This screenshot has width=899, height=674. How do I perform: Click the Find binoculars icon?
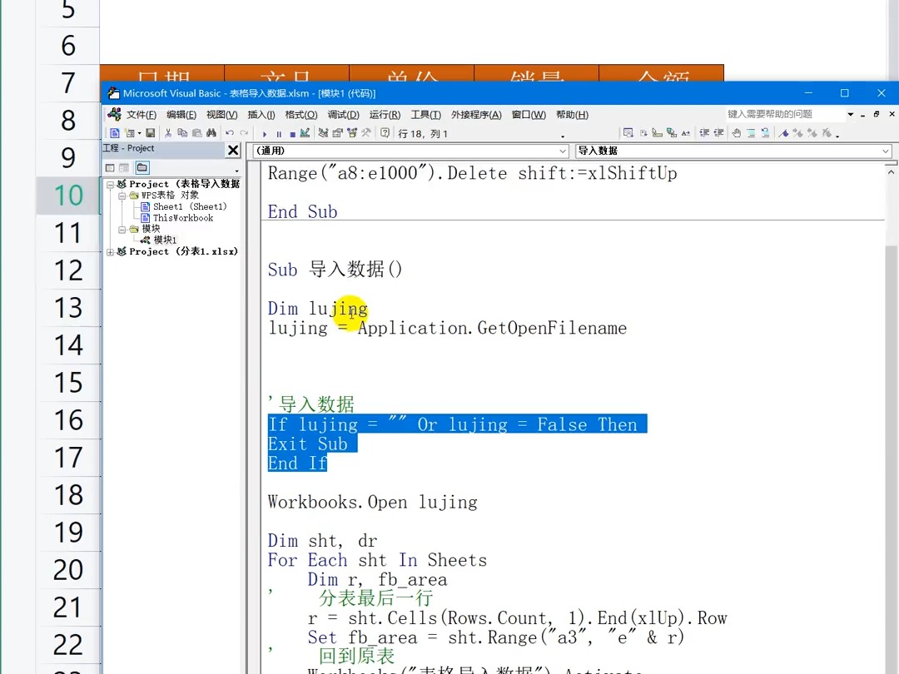click(211, 133)
